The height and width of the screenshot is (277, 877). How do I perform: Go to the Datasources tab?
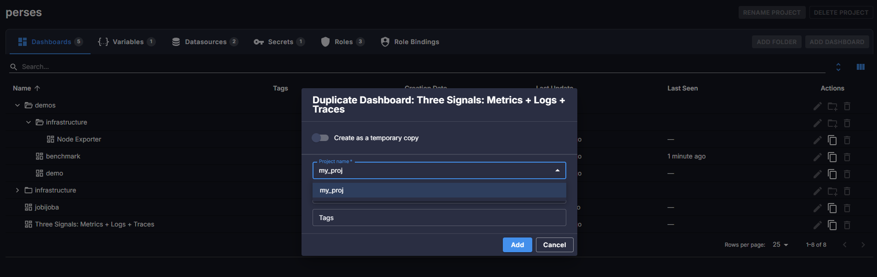(205, 42)
